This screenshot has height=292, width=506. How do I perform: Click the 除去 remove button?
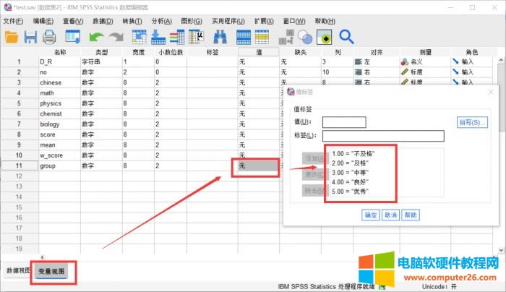point(314,190)
